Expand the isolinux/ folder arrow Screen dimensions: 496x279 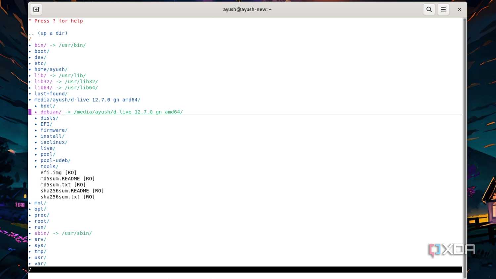[x=36, y=142]
